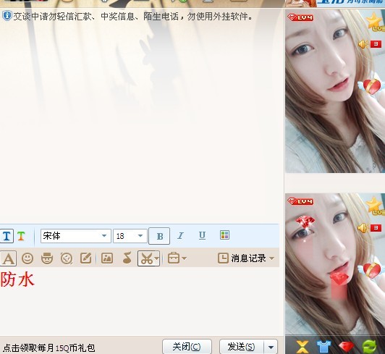Select the system font T icon
Image resolution: width=385 pixels, height=354 pixels.
point(7,236)
